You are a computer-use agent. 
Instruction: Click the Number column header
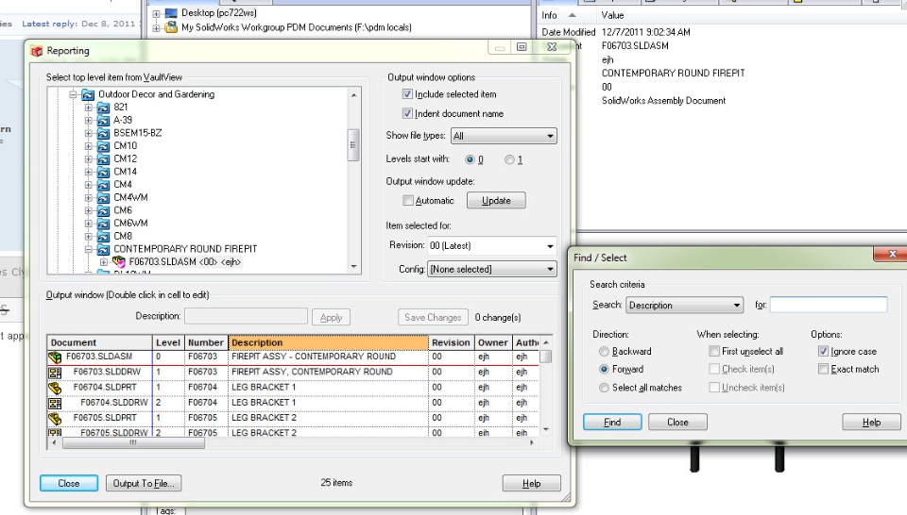(x=206, y=342)
